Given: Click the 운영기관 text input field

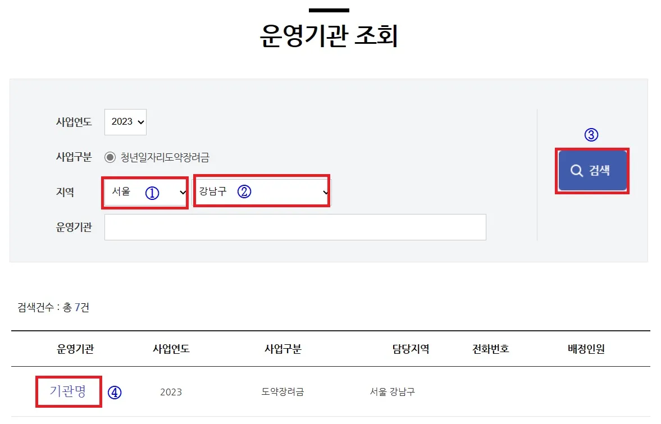Looking at the screenshot, I should 295,226.
